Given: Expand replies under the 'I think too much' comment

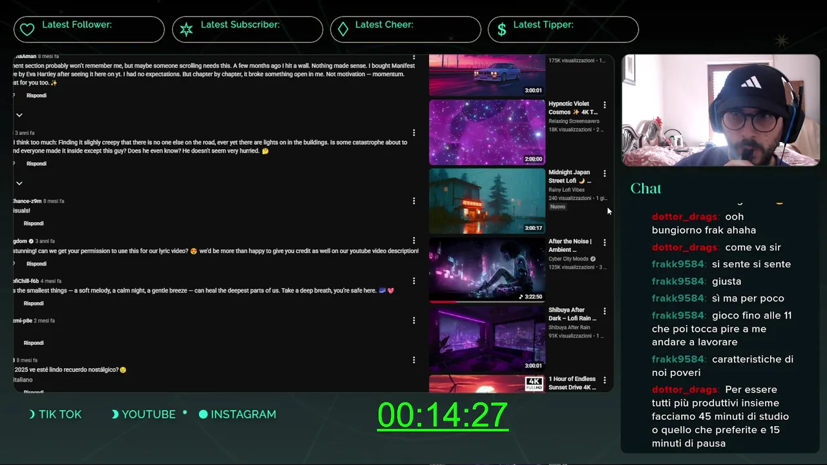Looking at the screenshot, I should pos(19,183).
